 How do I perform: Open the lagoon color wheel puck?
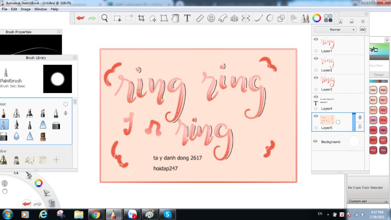pyautogui.click(x=39, y=183)
